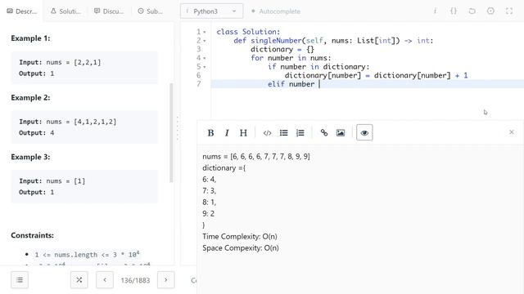The height and width of the screenshot is (294, 524).
Task: Click input 'nums = [2,2,1]' text
Action: (73, 62)
